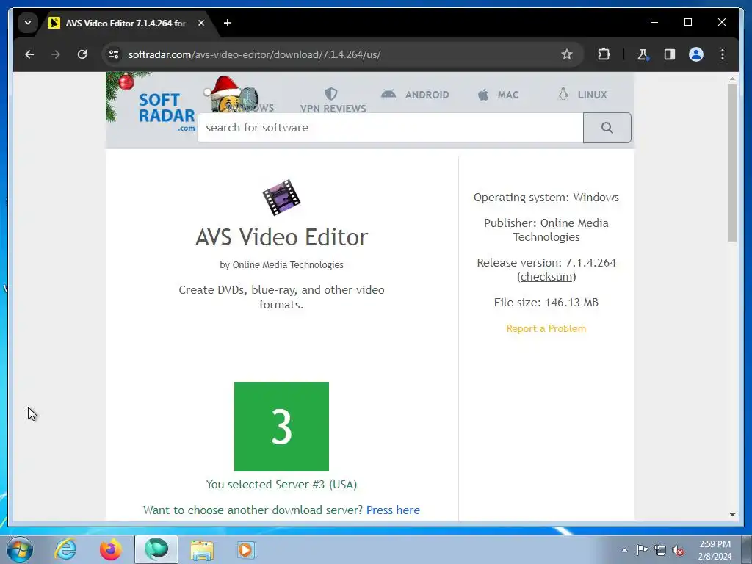This screenshot has height=564, width=752.
Task: Focus the search for software field
Action: click(391, 128)
